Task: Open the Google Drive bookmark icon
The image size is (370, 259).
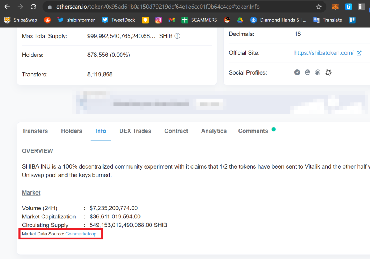Action: [x=240, y=20]
